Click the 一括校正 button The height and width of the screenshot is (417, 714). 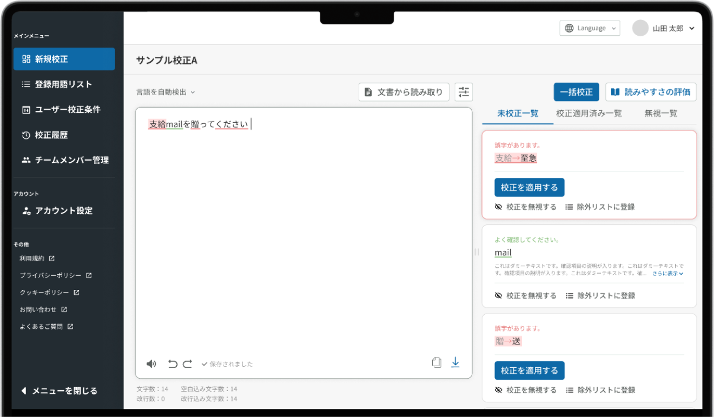coord(576,92)
